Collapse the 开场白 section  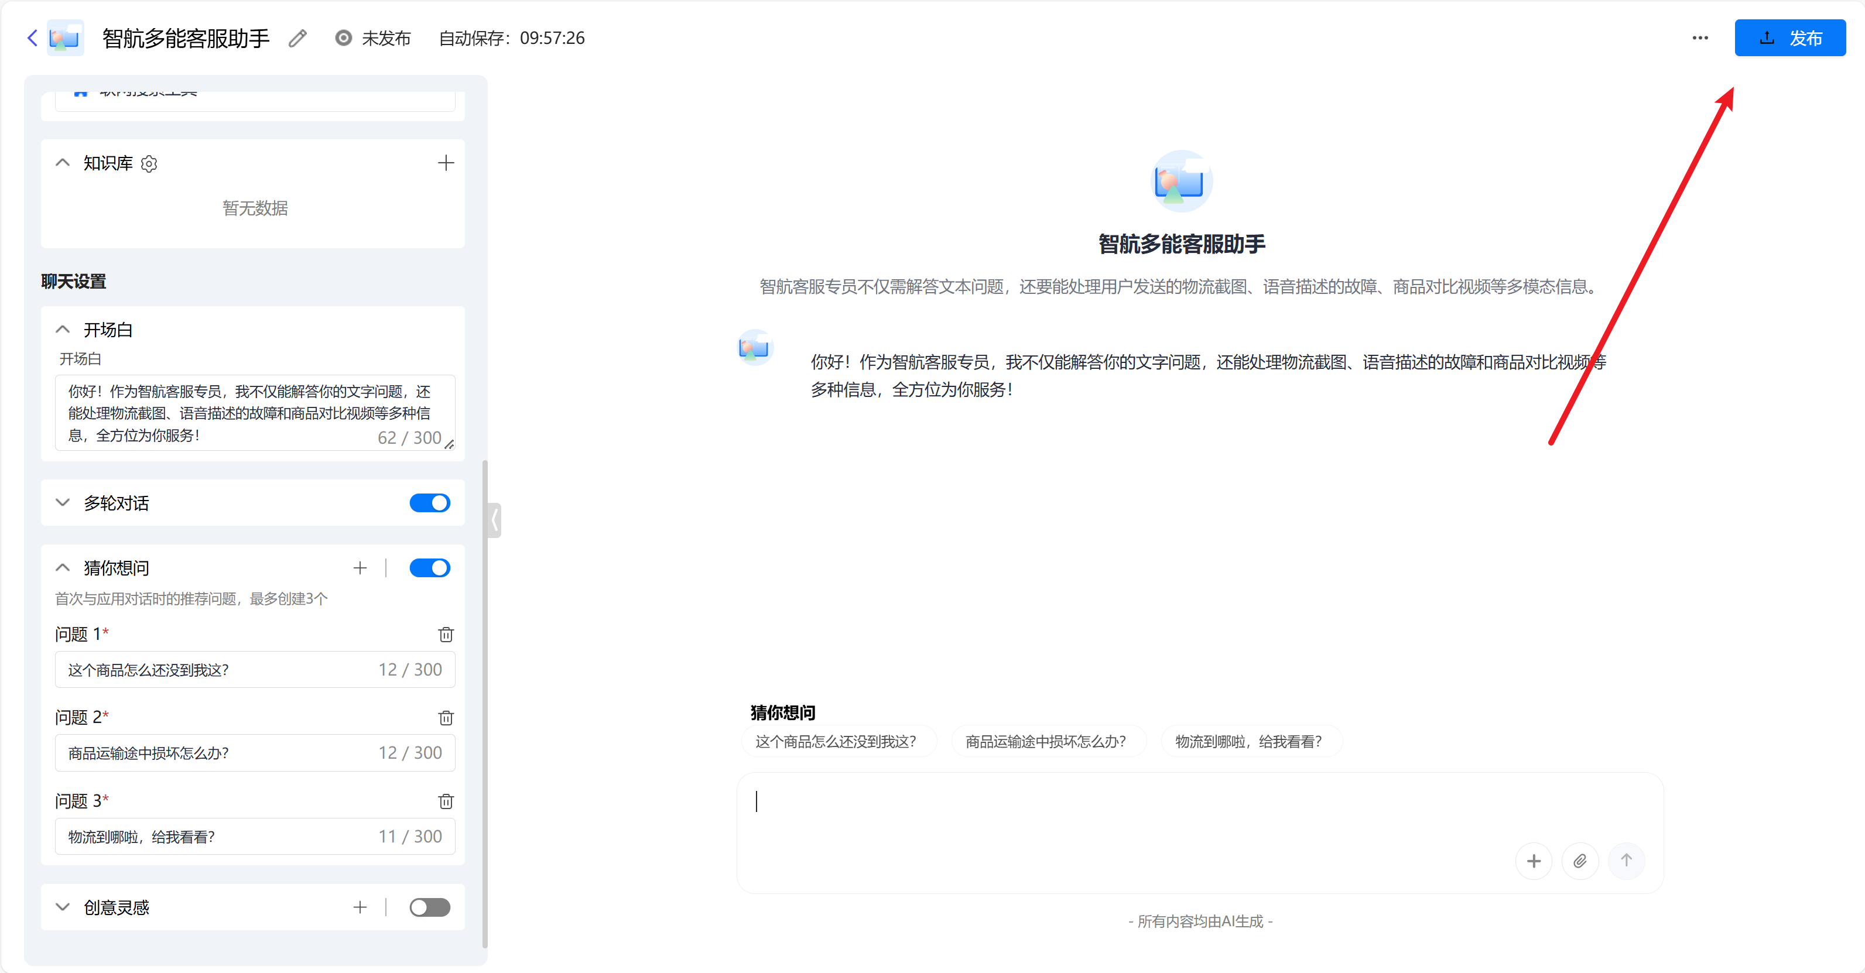coord(62,328)
